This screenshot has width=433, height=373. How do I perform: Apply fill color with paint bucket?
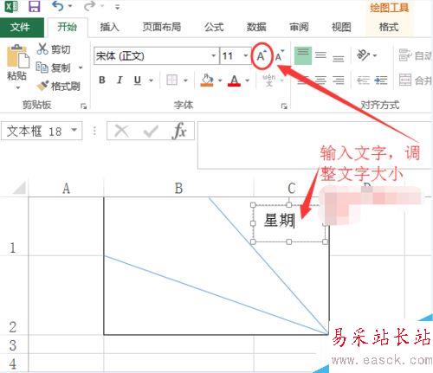tap(207, 80)
